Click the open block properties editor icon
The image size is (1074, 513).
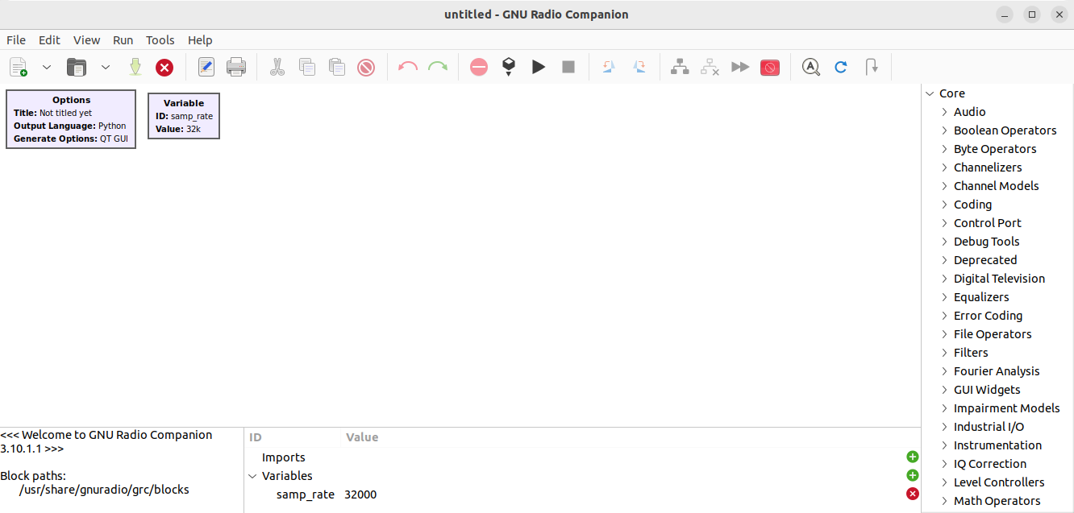coord(206,68)
